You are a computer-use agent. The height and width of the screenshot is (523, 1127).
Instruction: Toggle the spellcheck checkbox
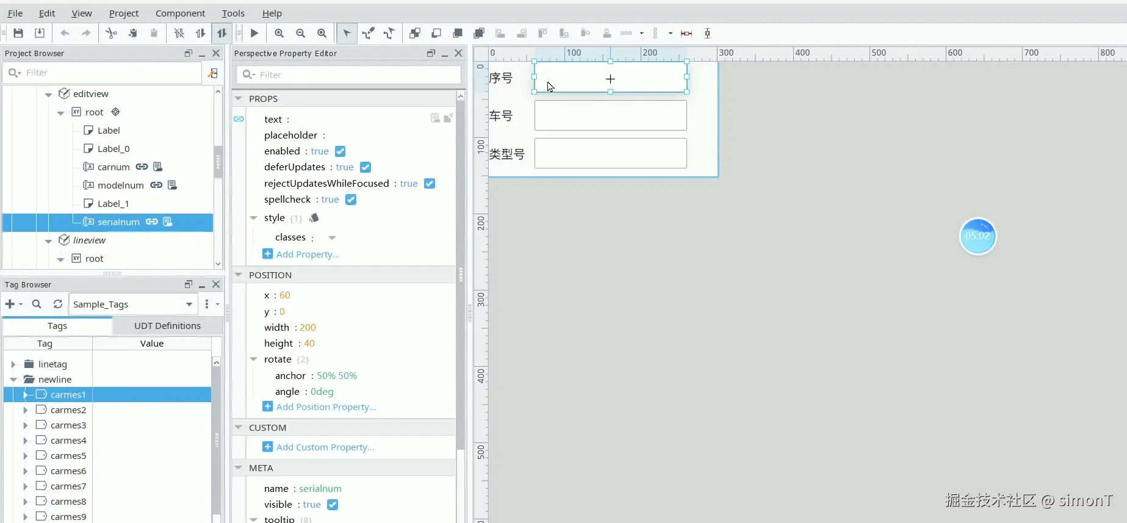click(351, 200)
